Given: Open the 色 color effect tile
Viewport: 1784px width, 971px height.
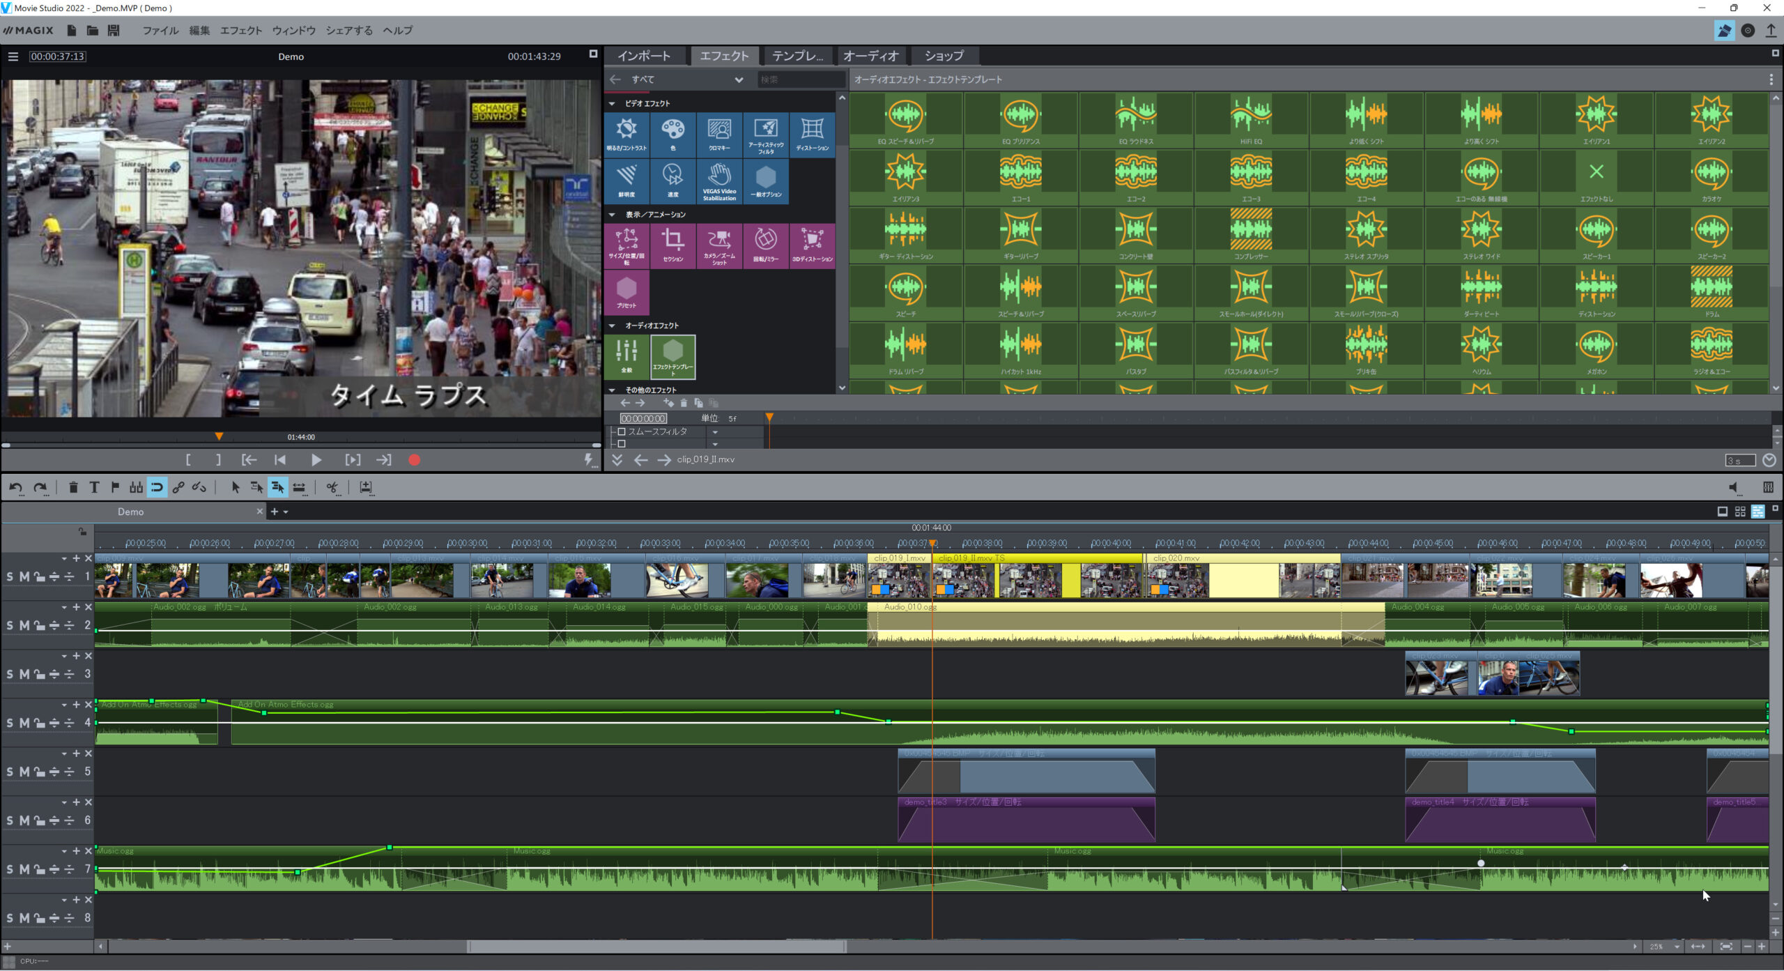Looking at the screenshot, I should [x=672, y=135].
